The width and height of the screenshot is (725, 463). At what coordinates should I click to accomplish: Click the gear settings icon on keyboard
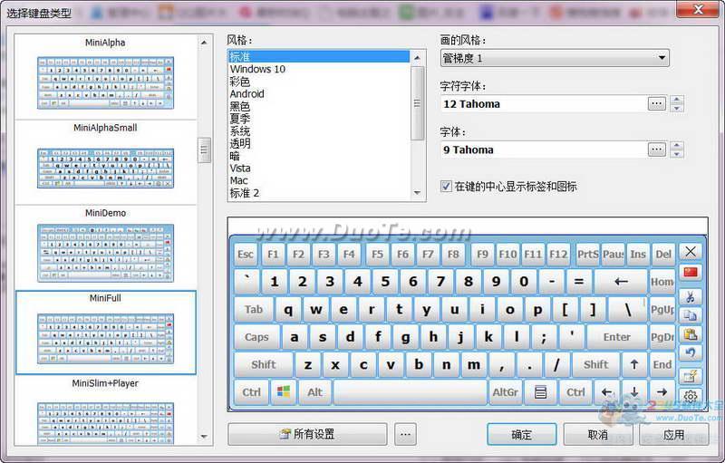point(691,396)
